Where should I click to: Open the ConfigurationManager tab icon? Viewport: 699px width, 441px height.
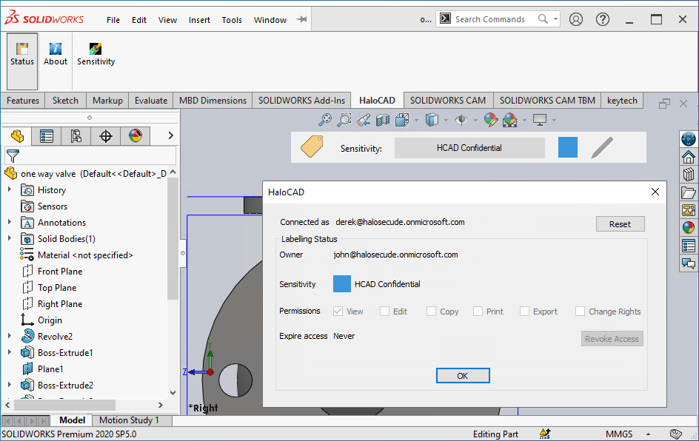point(76,135)
